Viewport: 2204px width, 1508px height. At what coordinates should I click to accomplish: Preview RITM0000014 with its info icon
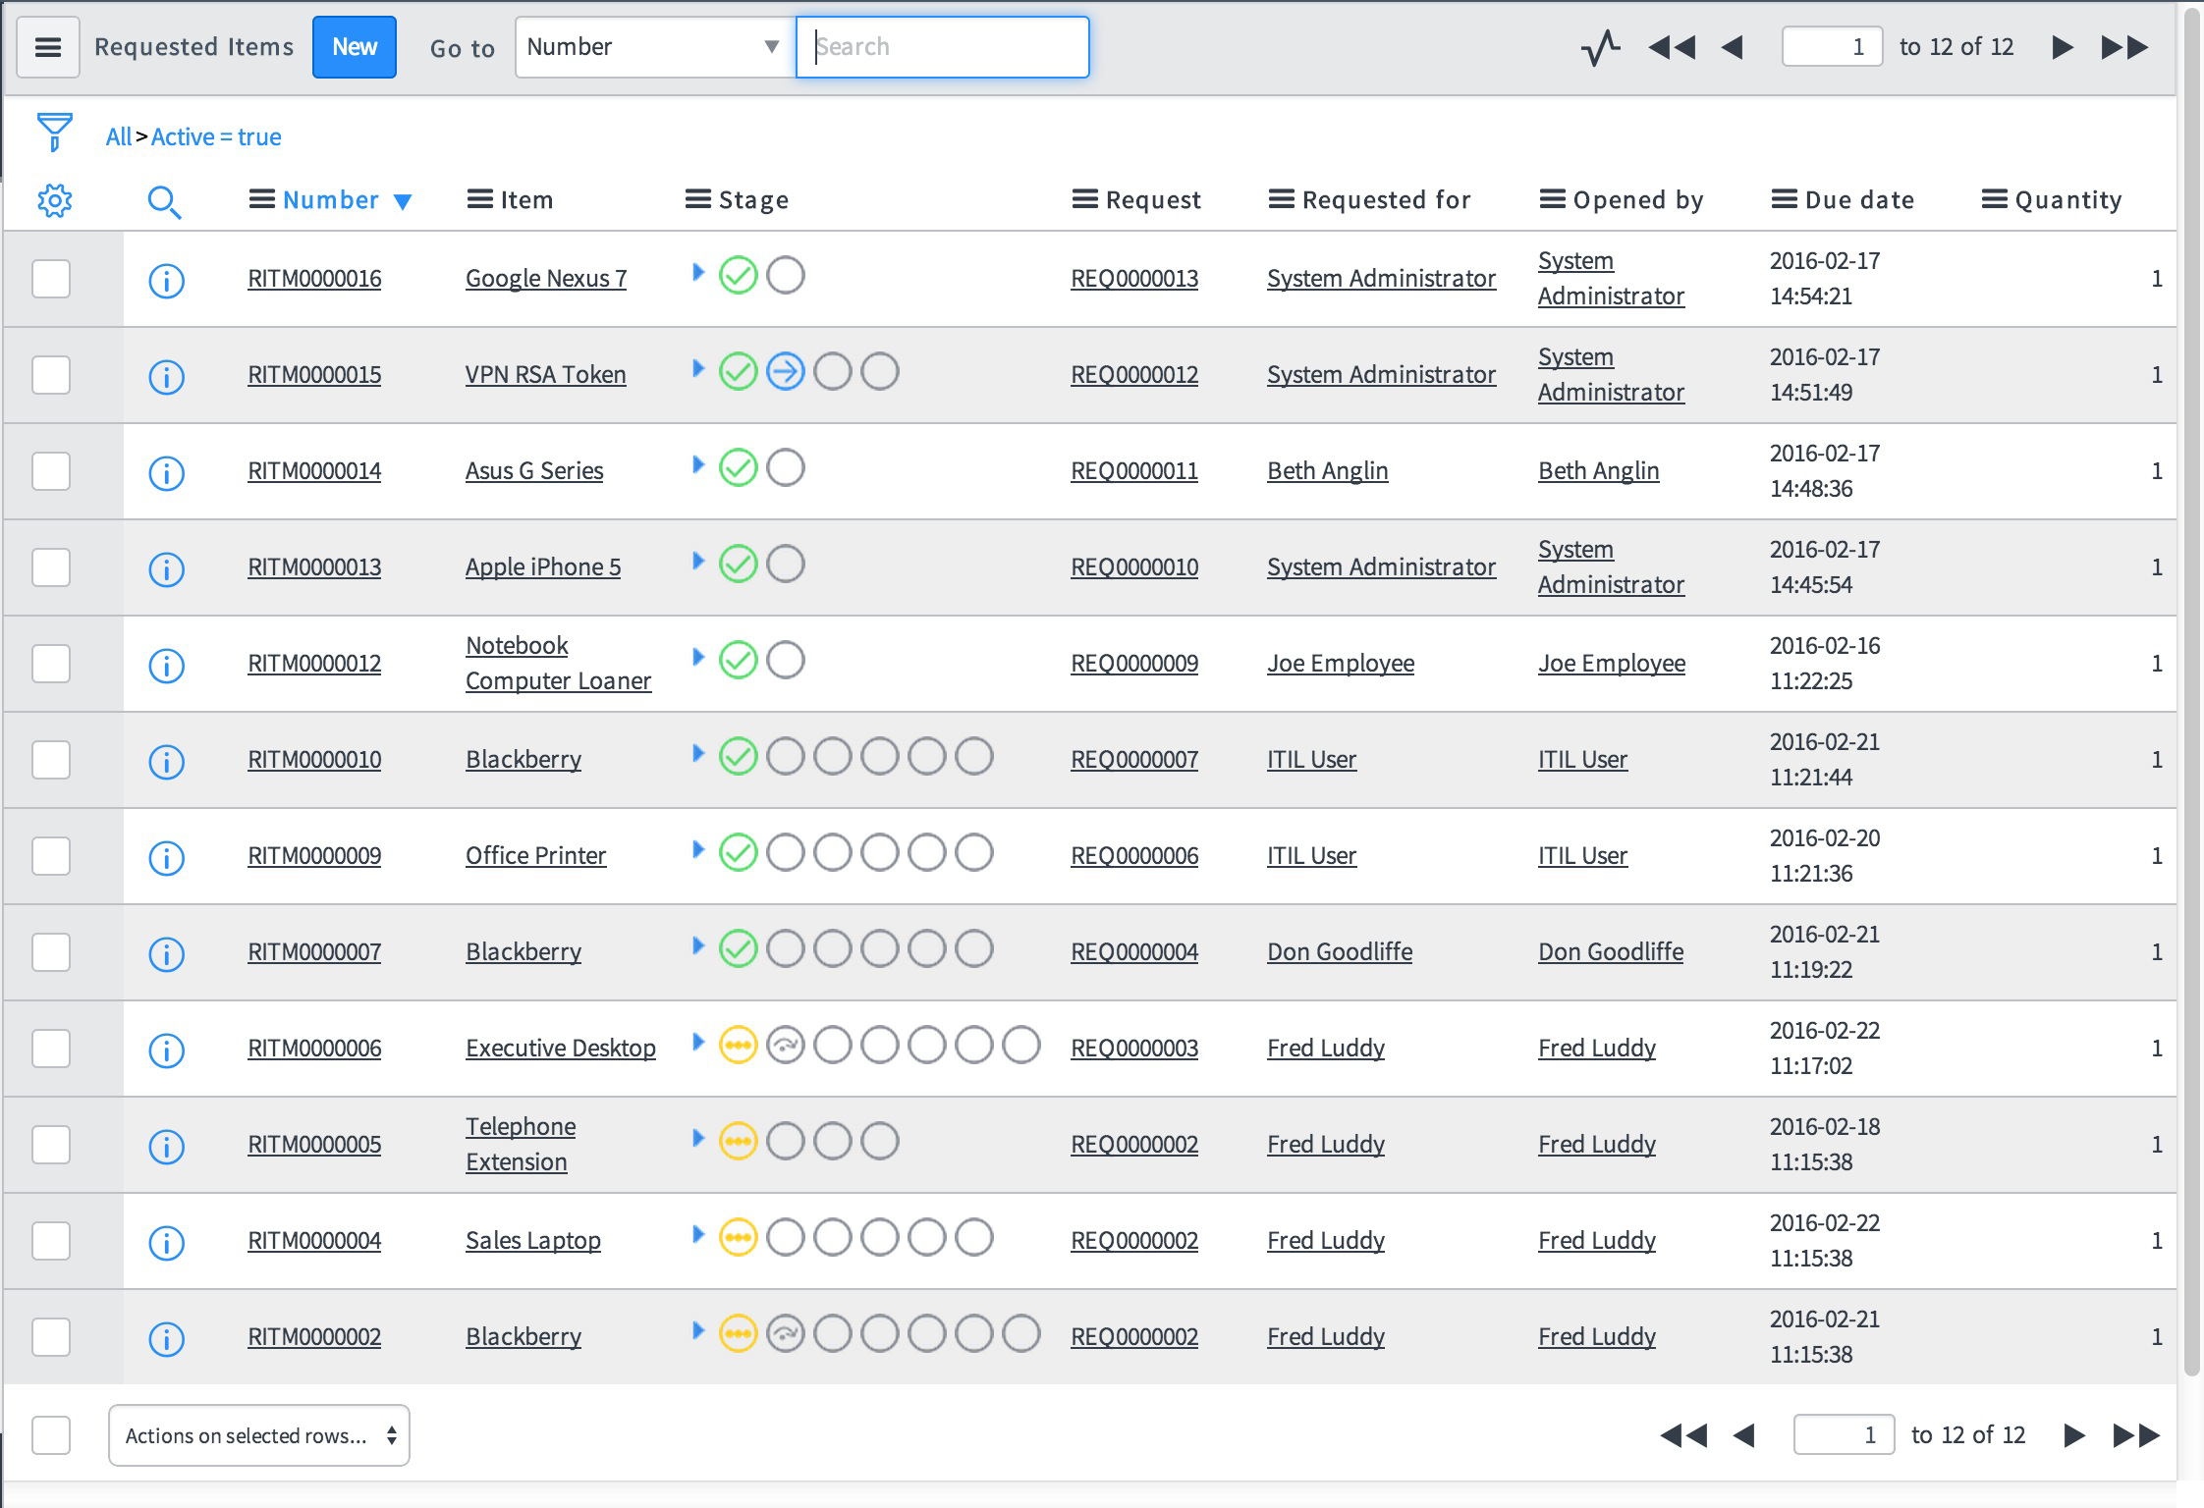point(166,473)
